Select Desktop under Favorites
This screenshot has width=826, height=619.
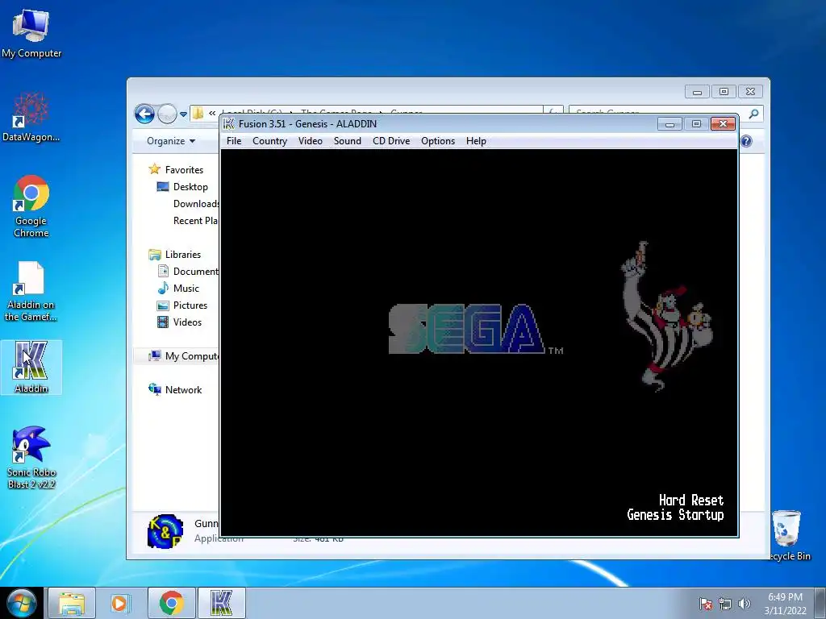click(x=190, y=187)
